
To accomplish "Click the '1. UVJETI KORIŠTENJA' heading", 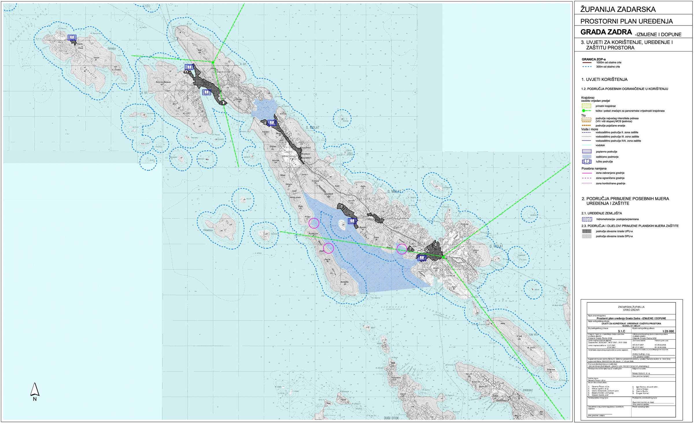I will [604, 80].
